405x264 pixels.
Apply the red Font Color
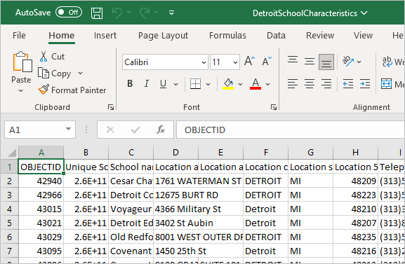[255, 84]
